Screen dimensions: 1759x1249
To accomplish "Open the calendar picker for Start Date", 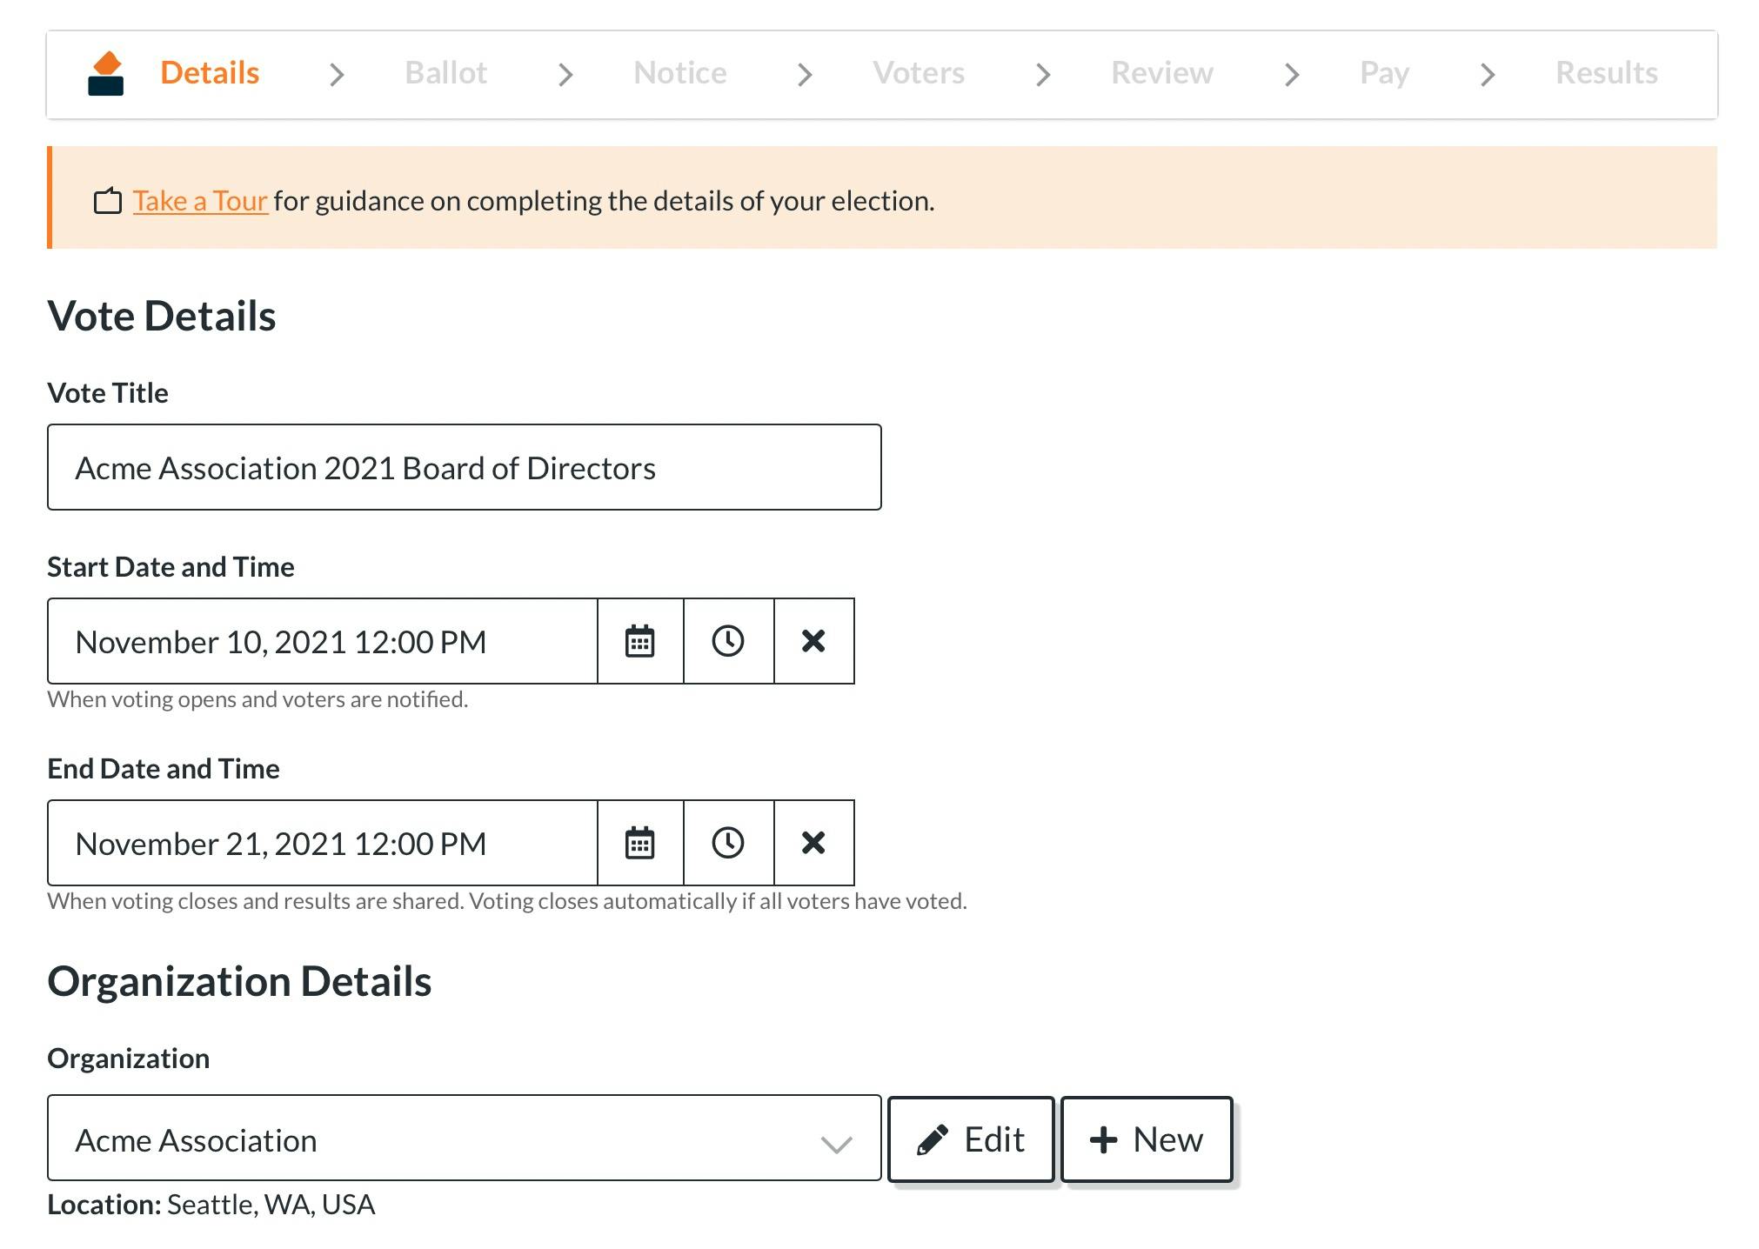I will pos(640,641).
